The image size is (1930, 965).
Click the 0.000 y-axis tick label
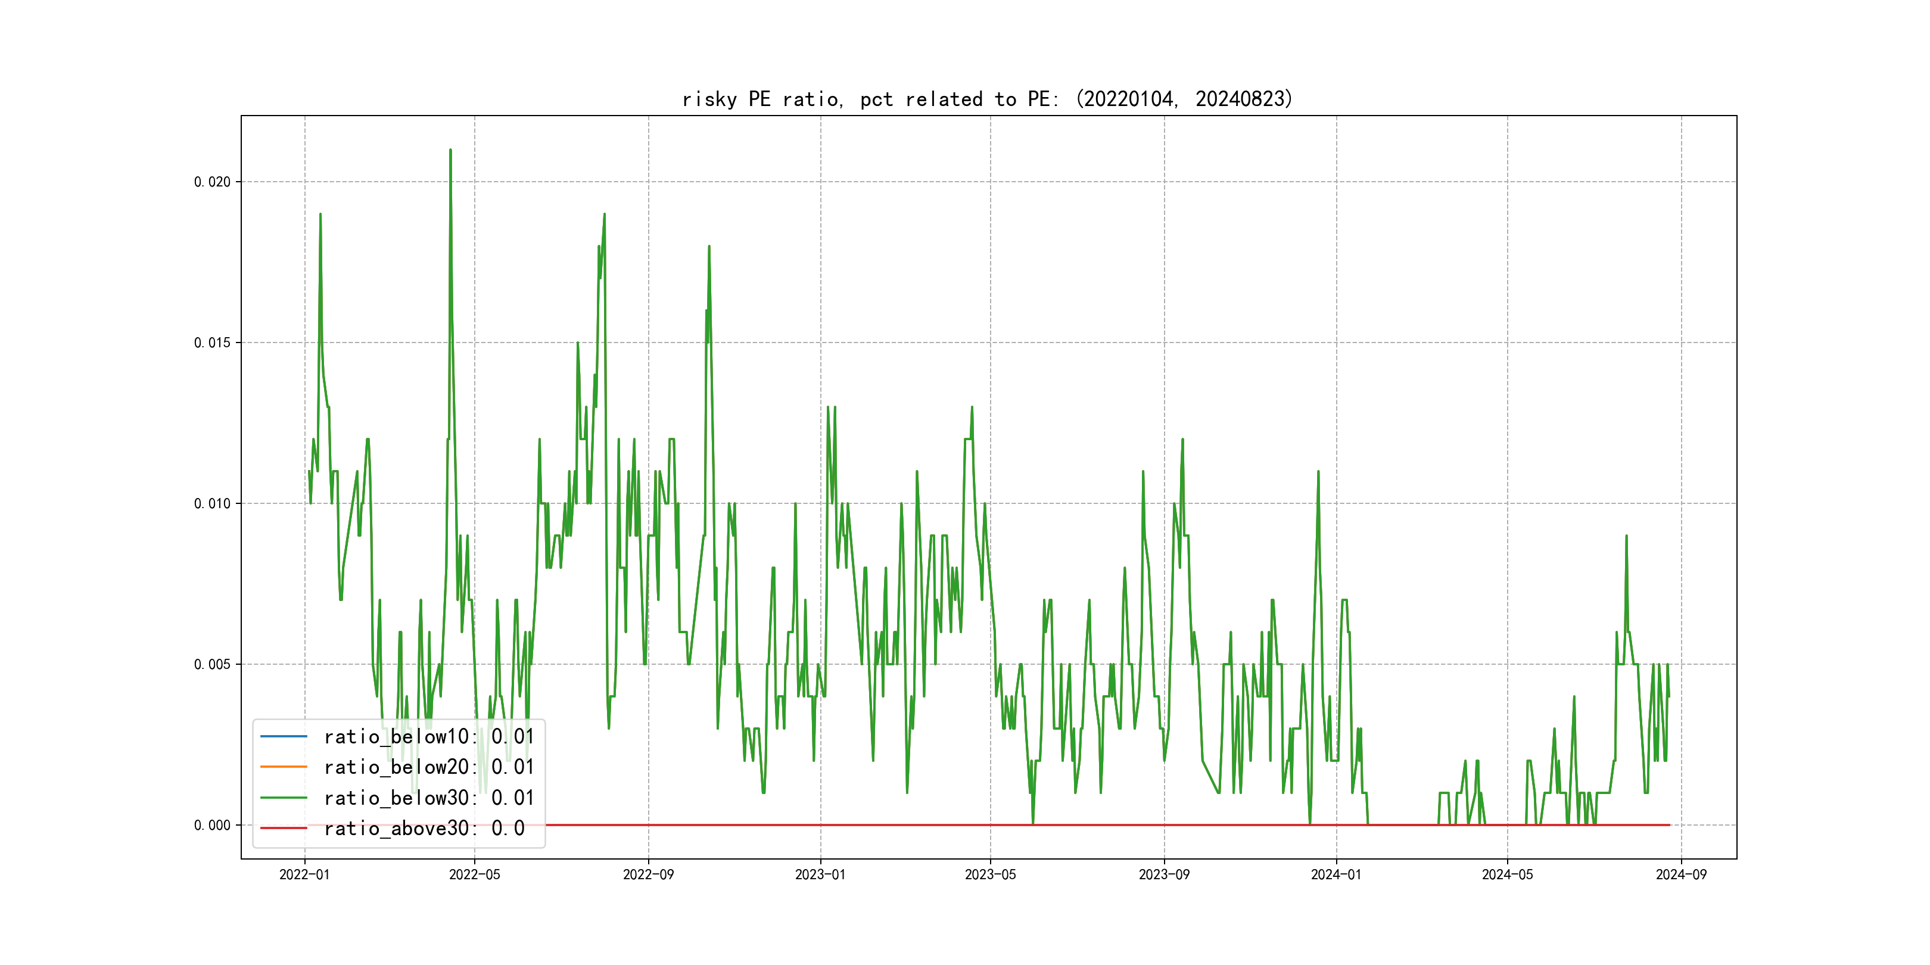(x=212, y=825)
